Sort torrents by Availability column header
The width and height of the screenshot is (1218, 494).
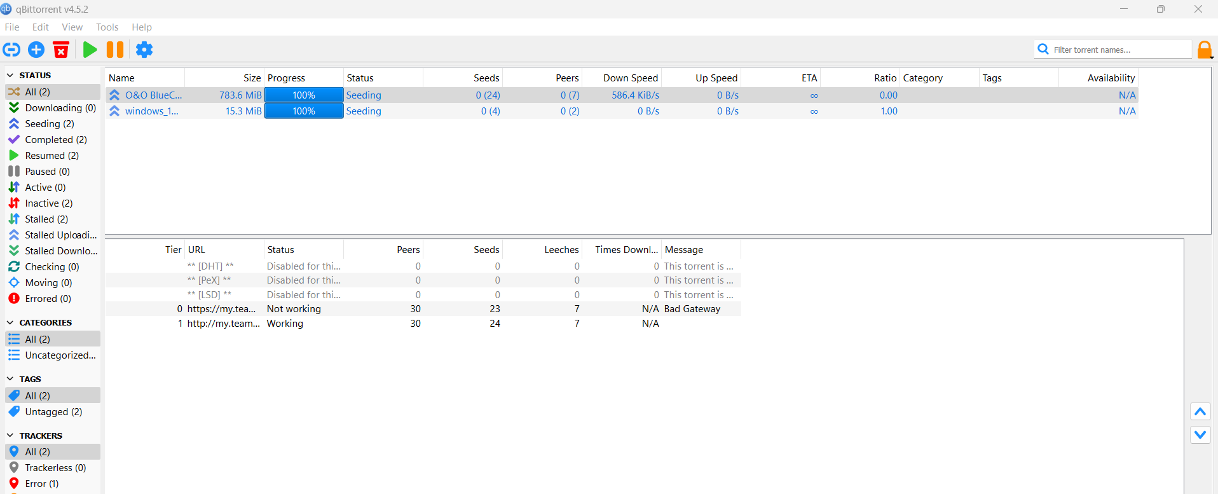point(1098,78)
